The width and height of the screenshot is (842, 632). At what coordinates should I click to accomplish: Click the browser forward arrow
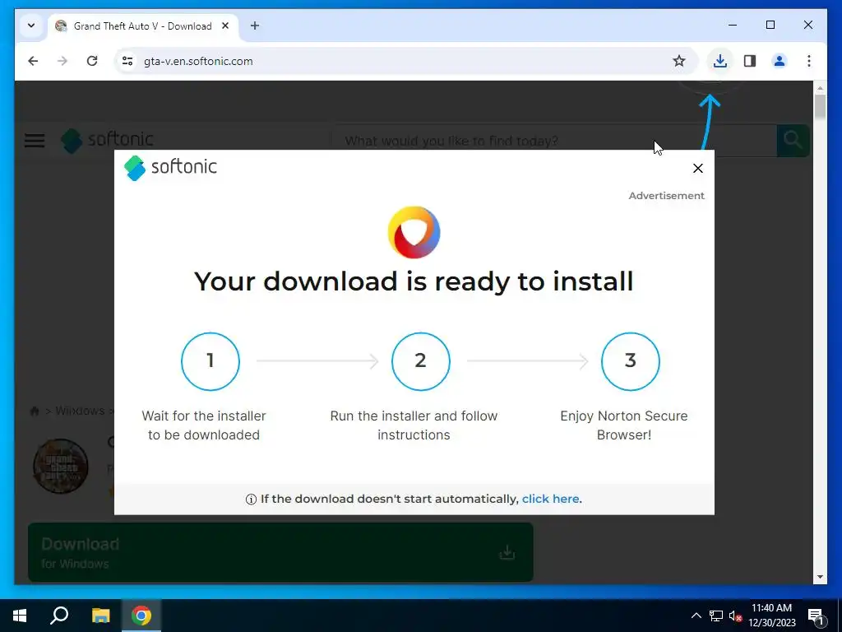[x=62, y=61]
